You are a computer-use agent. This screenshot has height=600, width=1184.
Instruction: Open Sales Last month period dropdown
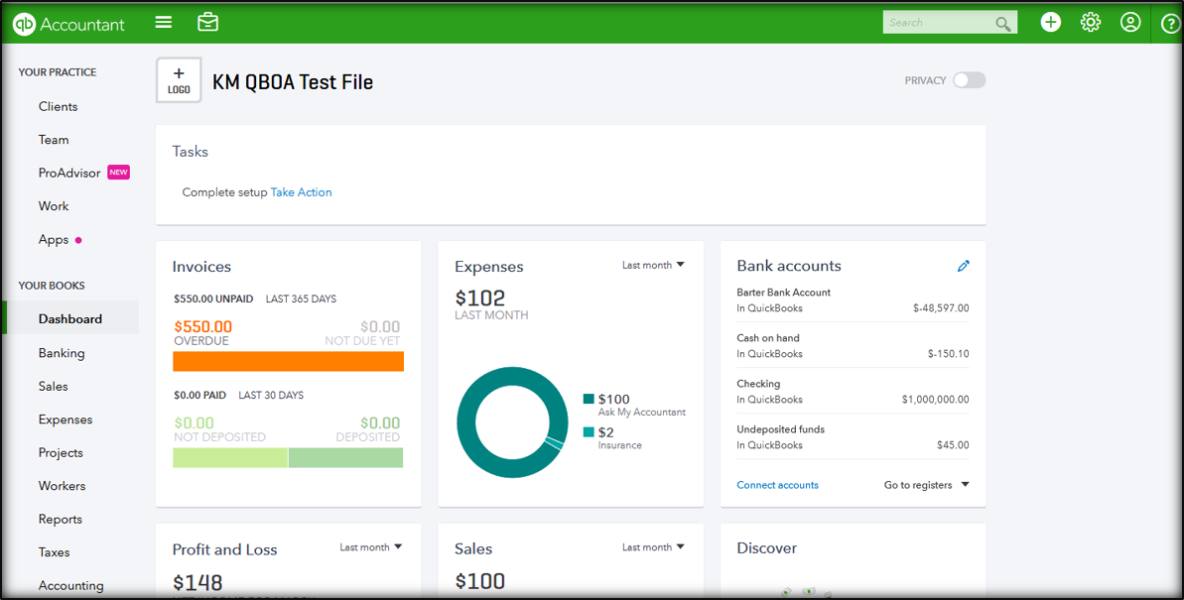pyautogui.click(x=653, y=547)
